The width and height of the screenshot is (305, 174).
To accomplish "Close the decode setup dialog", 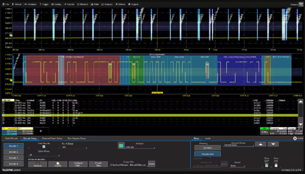I will (x=298, y=138).
